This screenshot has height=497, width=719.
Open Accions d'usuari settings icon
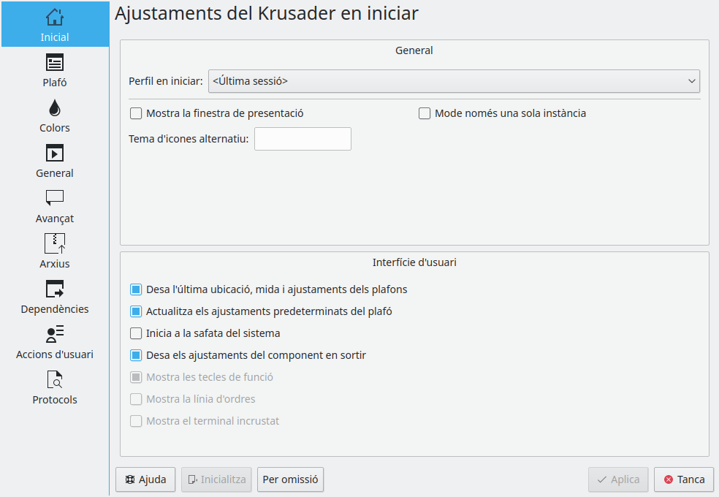pos(55,334)
